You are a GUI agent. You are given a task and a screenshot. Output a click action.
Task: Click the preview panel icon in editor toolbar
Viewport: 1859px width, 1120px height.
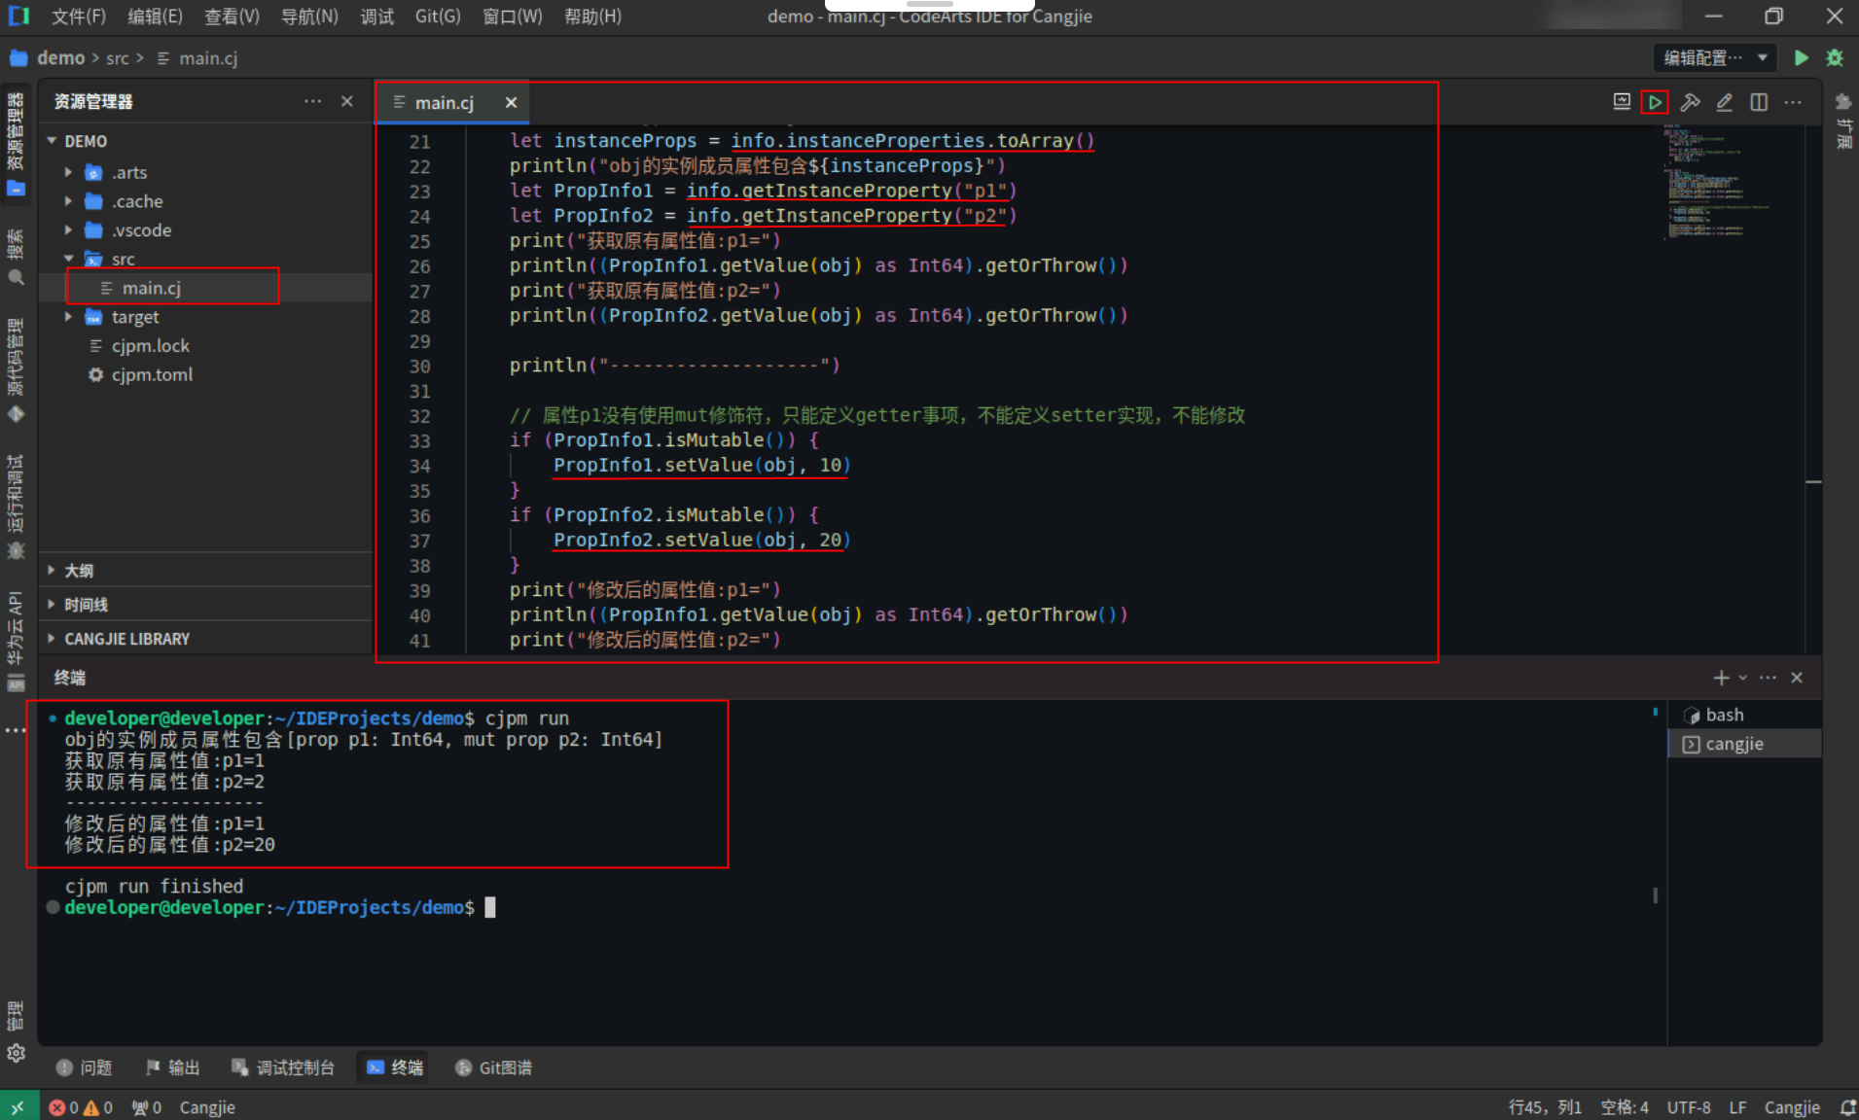click(1622, 102)
